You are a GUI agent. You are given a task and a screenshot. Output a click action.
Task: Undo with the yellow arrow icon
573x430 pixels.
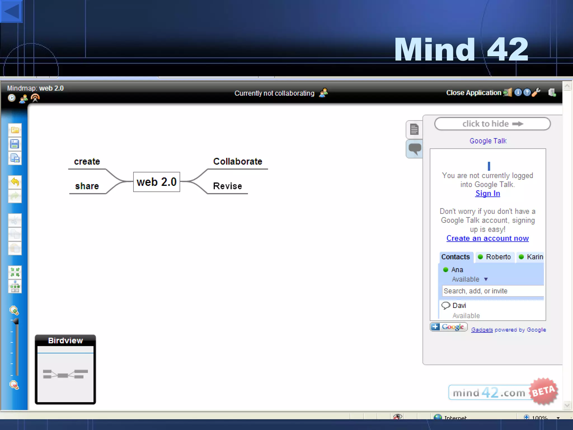tap(15, 182)
